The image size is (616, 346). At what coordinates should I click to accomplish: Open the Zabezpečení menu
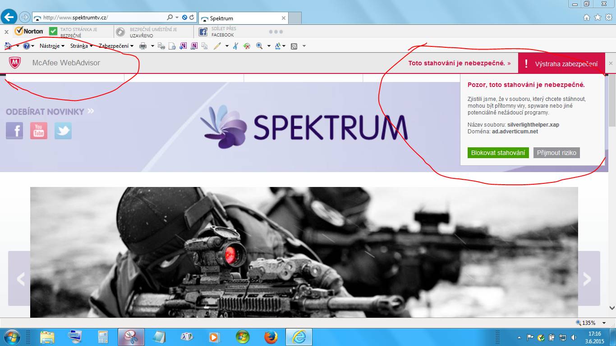(x=116, y=46)
